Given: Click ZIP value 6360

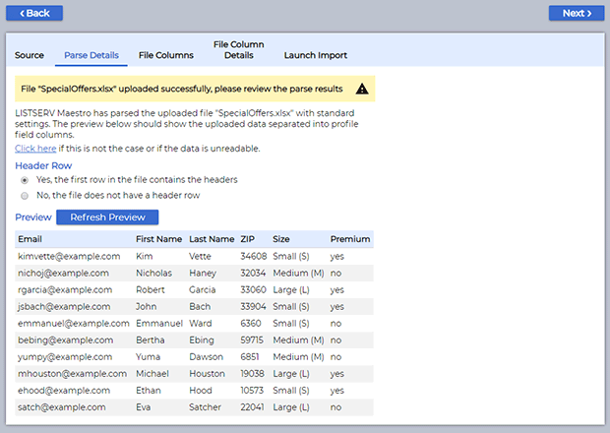Looking at the screenshot, I should click(251, 324).
